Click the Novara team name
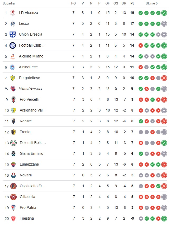The image size is (171, 227). pos(26,175)
